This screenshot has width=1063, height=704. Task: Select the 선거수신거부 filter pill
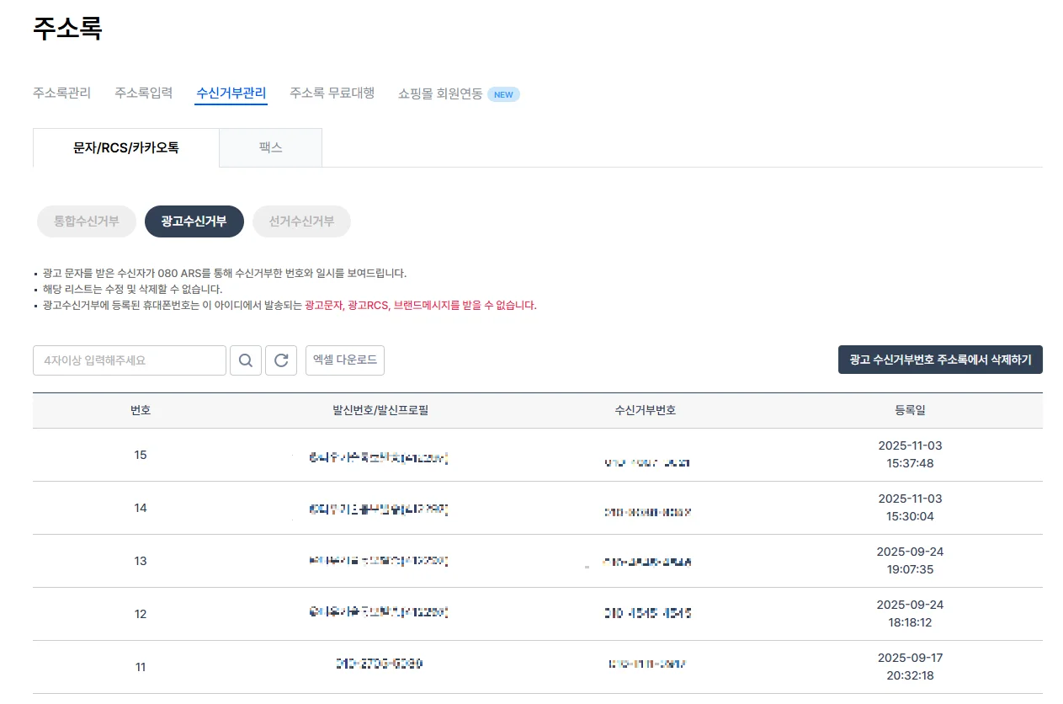[301, 221]
